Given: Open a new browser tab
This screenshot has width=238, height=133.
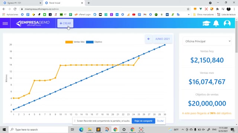Looking at the screenshot, I should [89, 3].
